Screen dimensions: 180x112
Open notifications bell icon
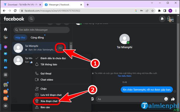tap(162, 19)
